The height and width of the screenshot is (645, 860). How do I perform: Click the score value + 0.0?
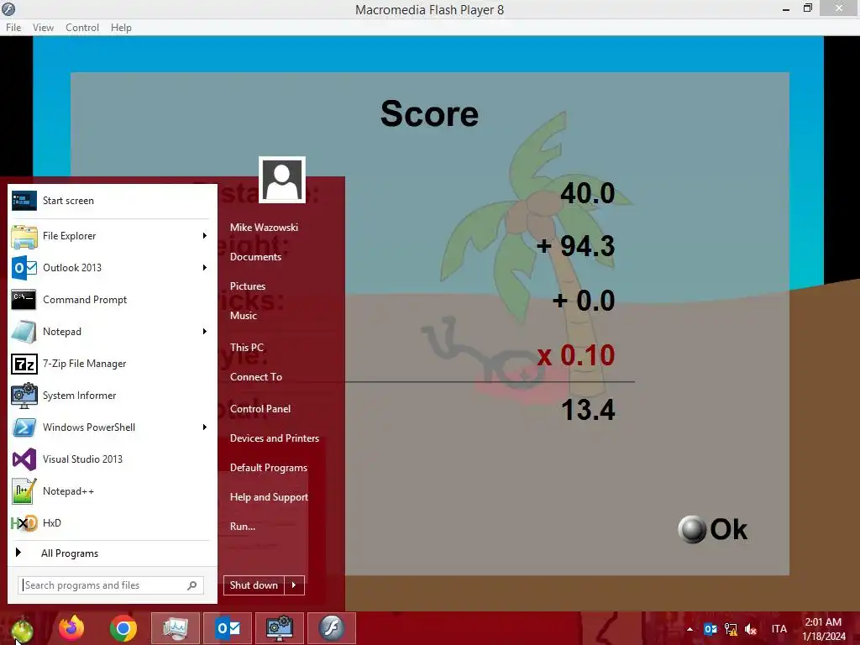pos(584,301)
